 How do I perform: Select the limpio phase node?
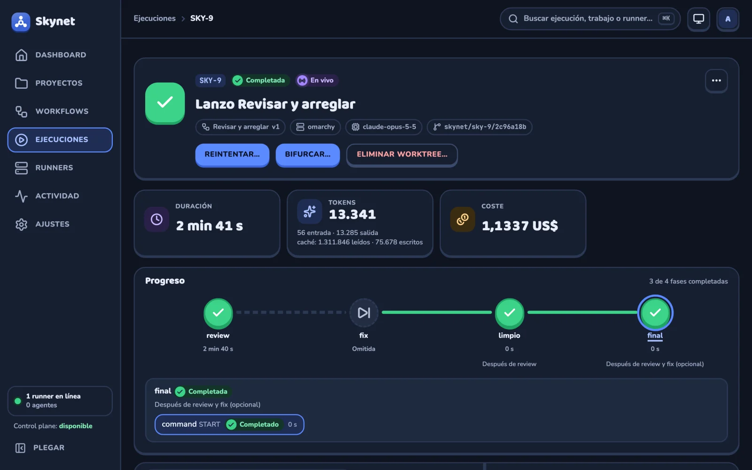(509, 313)
